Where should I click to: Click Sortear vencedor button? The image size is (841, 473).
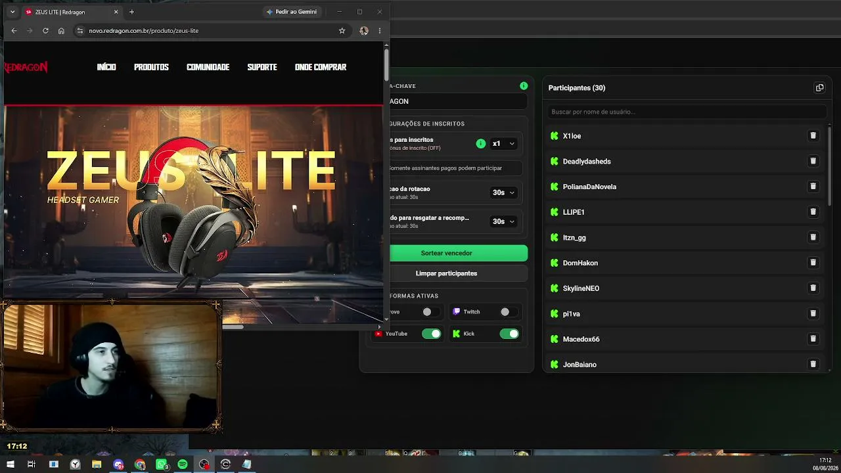click(x=459, y=253)
